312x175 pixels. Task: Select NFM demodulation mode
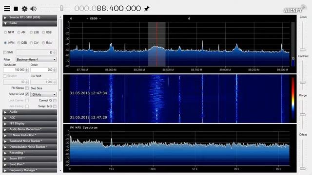(x=5, y=33)
